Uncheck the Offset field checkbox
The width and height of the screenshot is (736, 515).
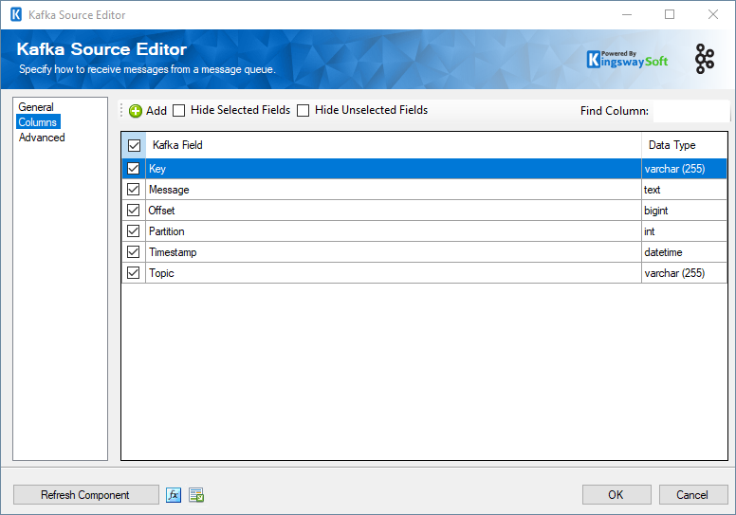pos(134,211)
